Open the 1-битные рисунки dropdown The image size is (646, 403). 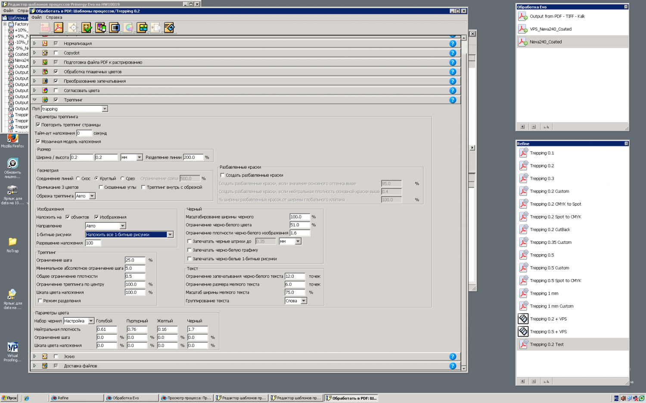pos(170,235)
